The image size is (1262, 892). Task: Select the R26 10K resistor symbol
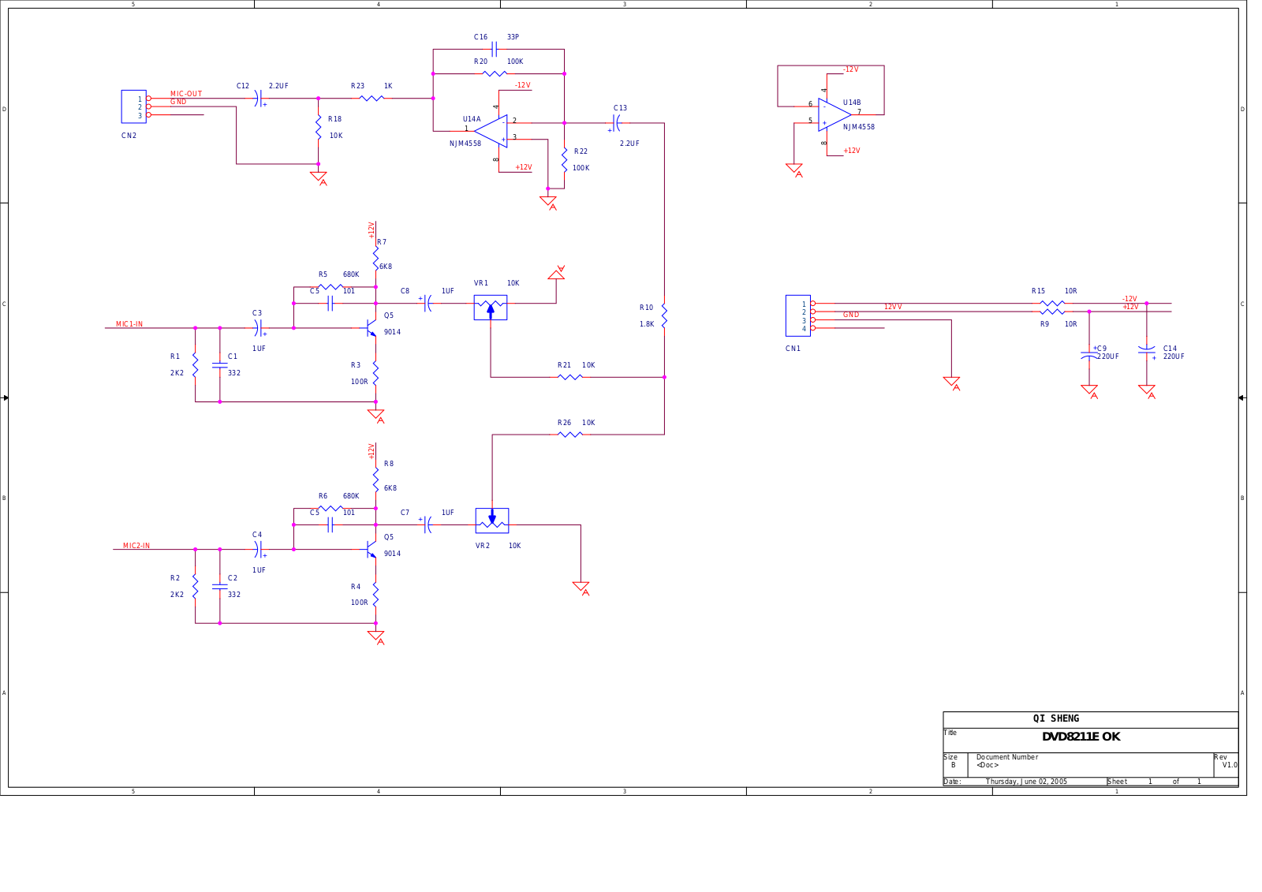click(x=569, y=435)
